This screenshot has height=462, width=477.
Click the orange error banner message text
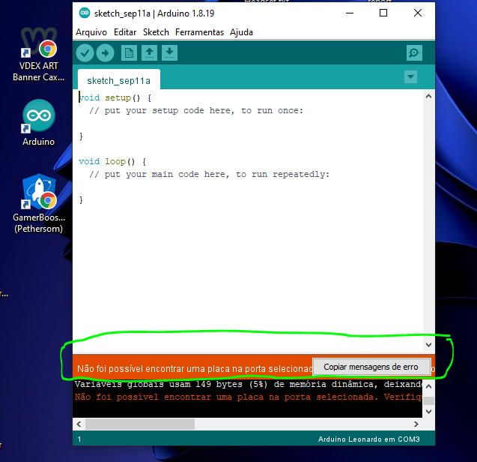tap(195, 369)
